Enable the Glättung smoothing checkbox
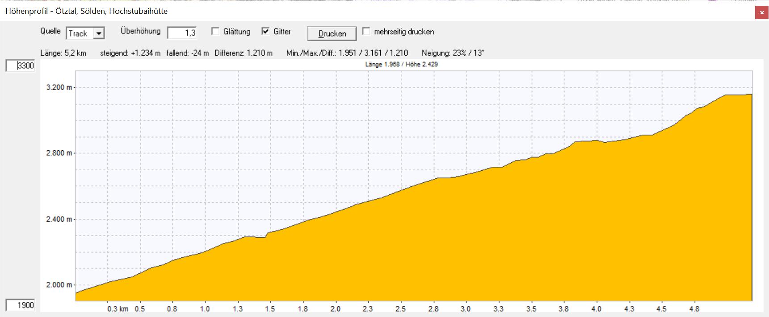Screen dimensions: 769x317 pyautogui.click(x=215, y=32)
